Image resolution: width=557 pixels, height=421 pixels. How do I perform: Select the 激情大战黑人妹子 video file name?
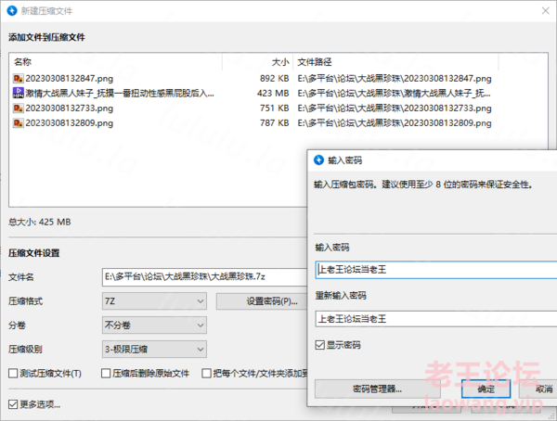[120, 93]
